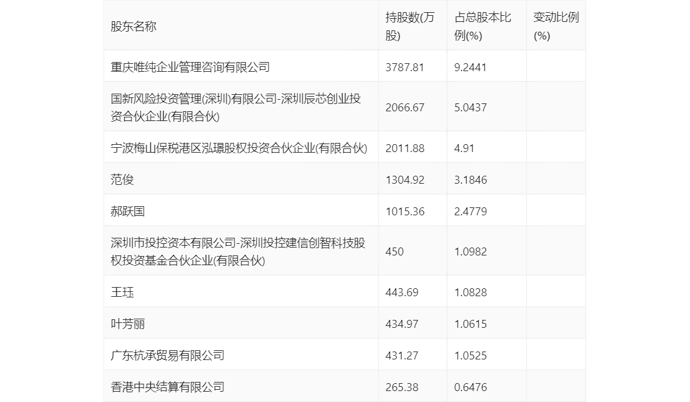
Task: Select 香港中央结算有限公司 shareholder name
Action: pos(167,387)
